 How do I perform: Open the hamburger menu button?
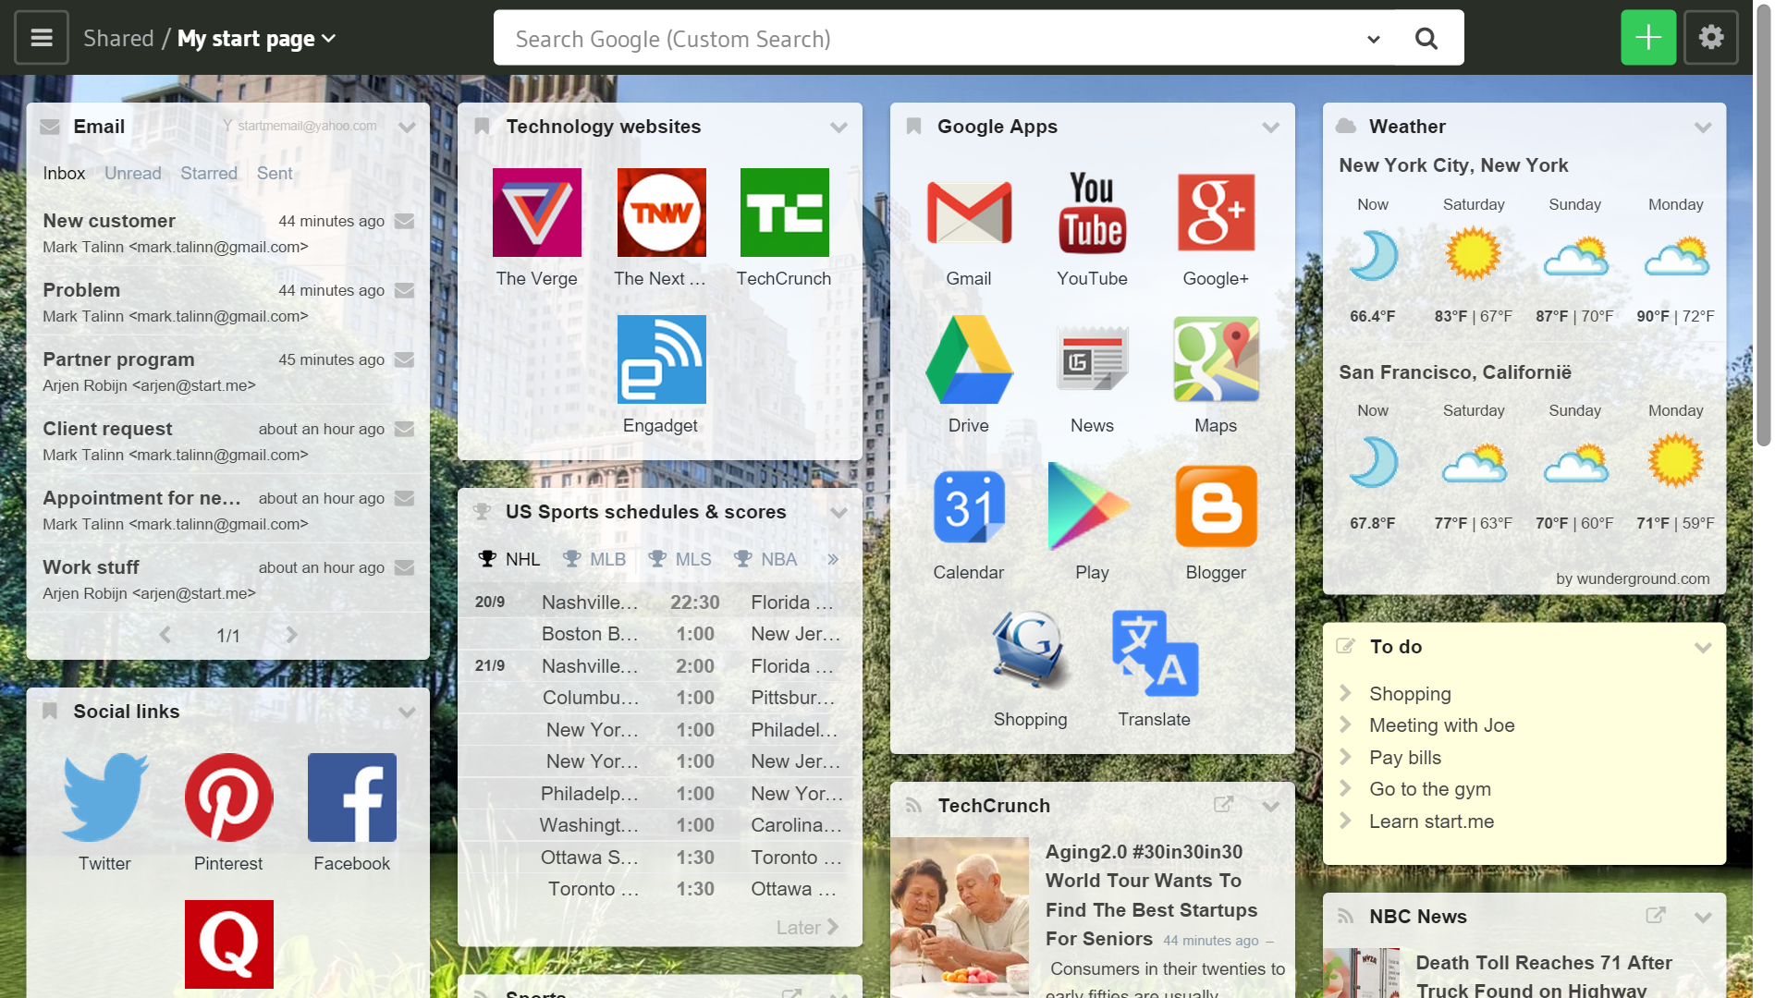42,38
